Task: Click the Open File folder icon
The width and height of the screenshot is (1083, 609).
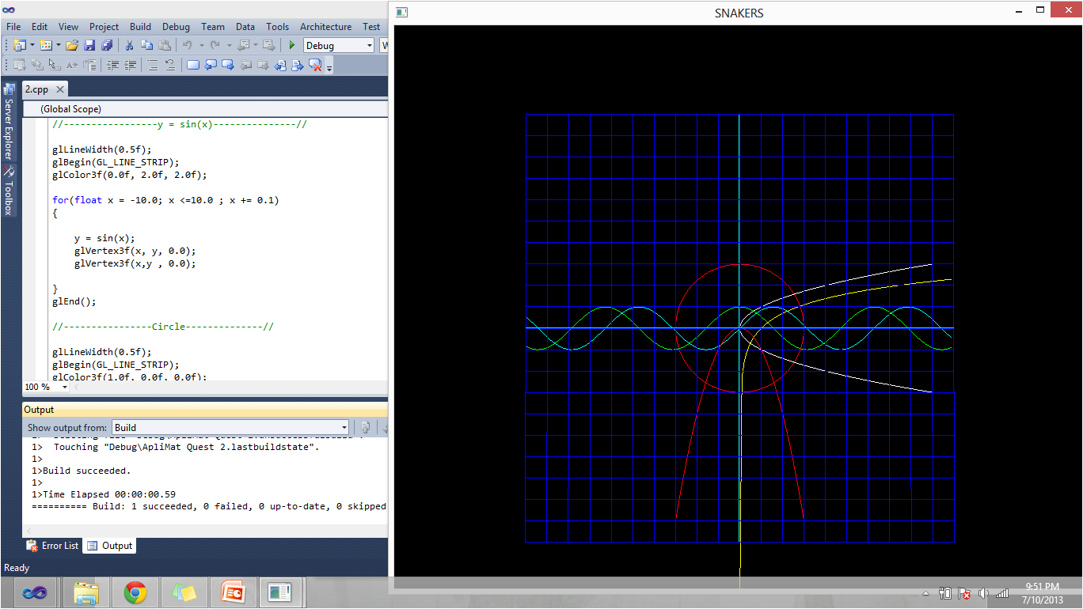Action: (x=72, y=45)
